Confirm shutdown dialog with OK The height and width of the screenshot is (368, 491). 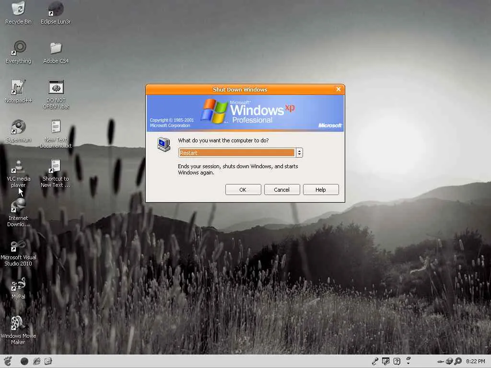pos(243,190)
